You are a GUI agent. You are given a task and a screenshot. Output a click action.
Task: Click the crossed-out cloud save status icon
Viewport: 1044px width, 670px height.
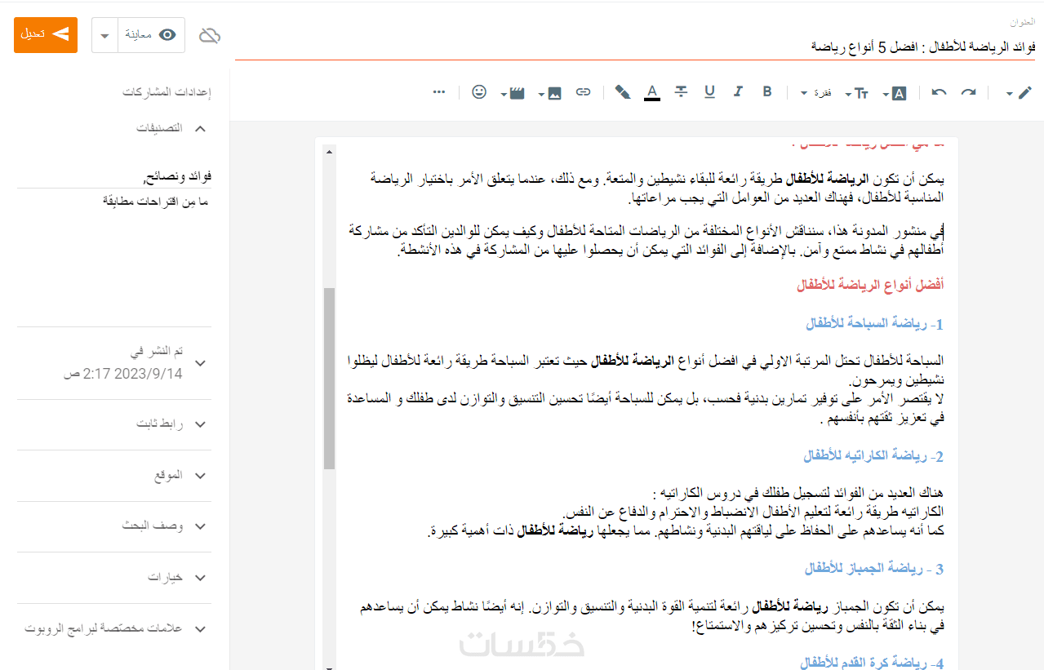[210, 35]
